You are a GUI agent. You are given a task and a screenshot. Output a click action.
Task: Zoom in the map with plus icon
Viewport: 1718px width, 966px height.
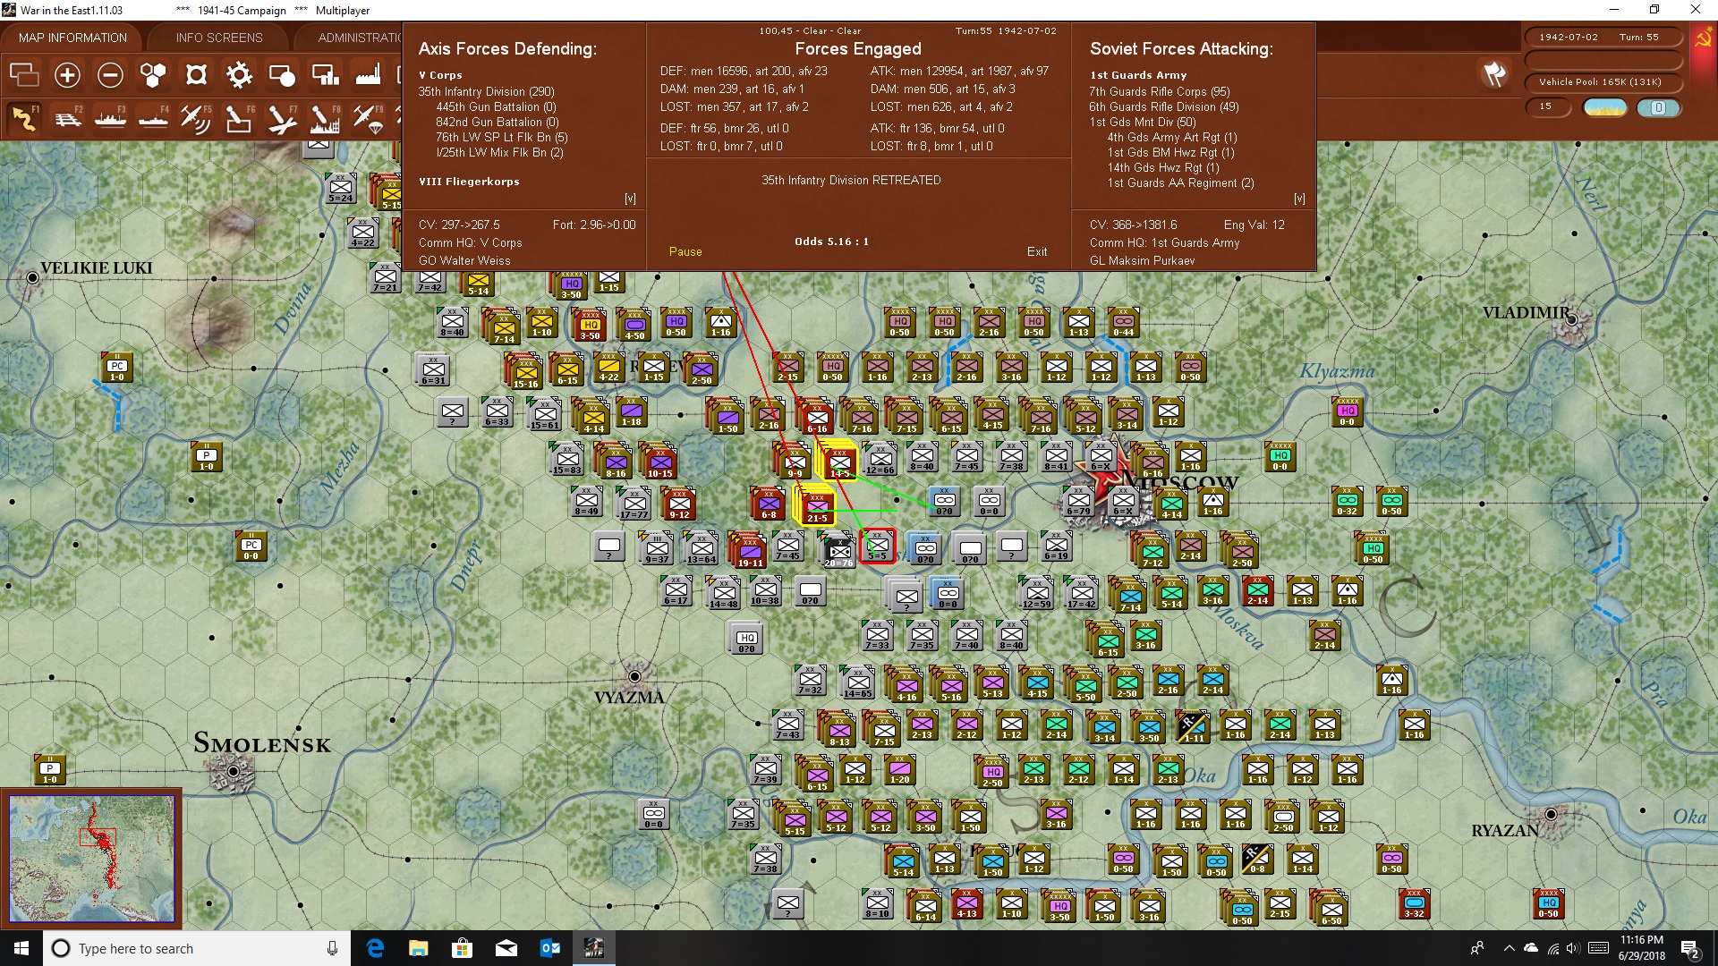tap(67, 75)
